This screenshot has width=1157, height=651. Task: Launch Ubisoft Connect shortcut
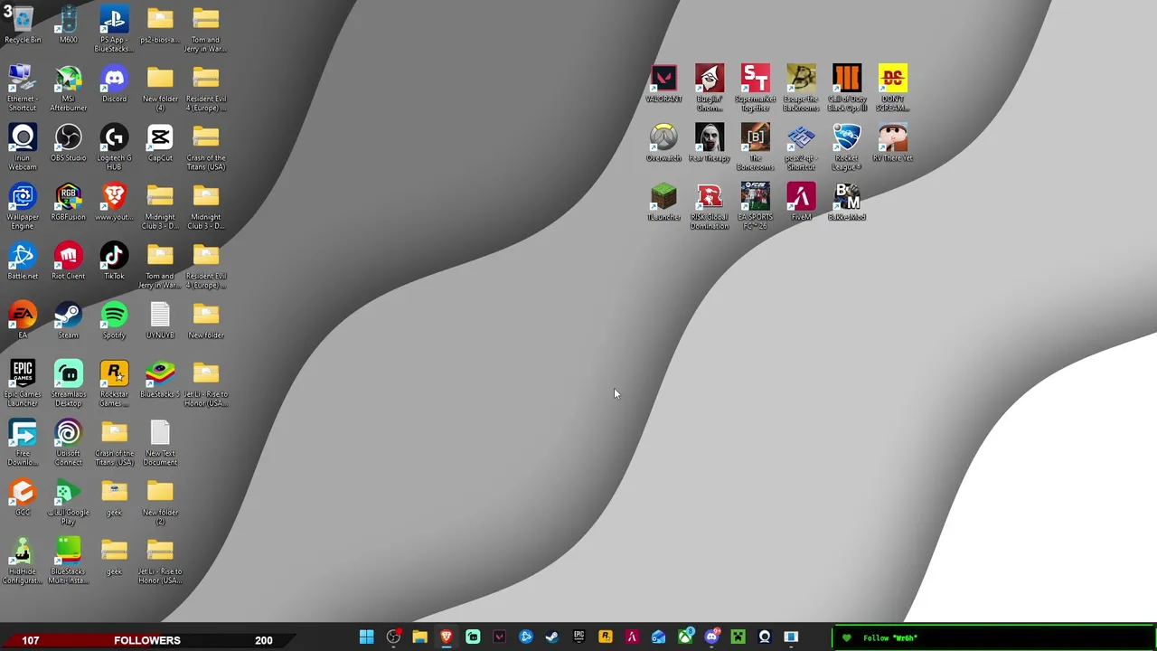coord(68,442)
